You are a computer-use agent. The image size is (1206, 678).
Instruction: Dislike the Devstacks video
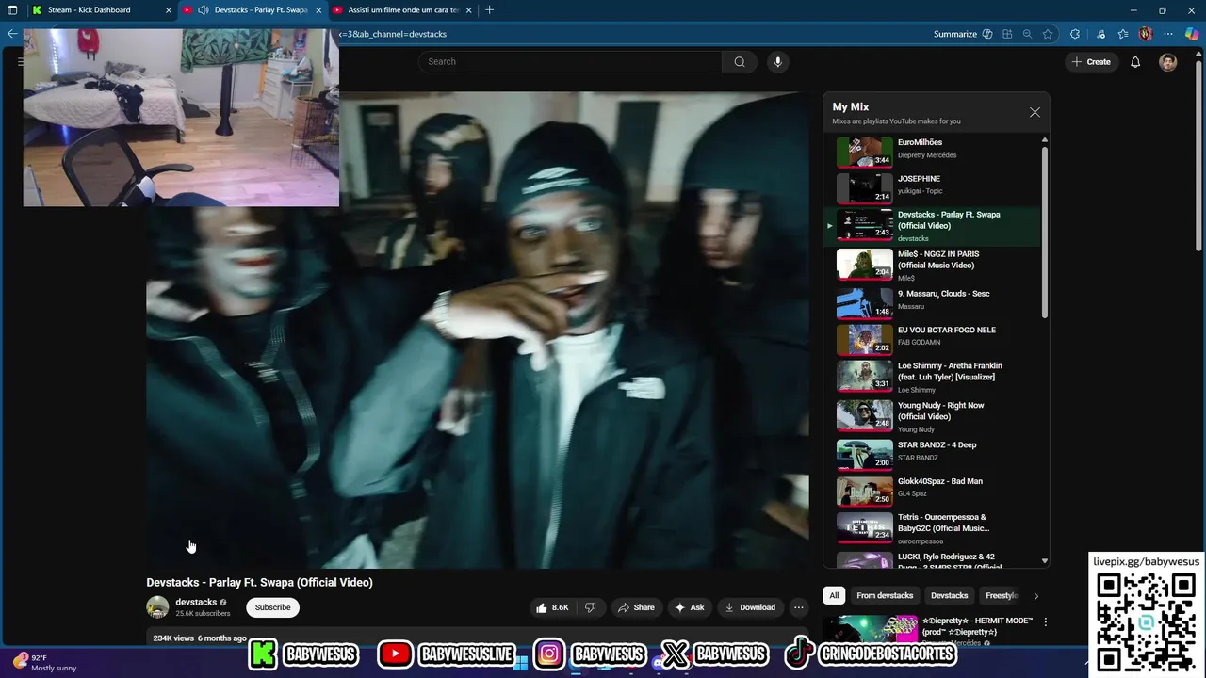591,607
